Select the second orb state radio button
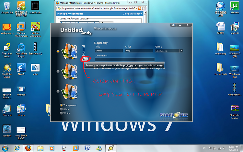Viewport: 243px width, 152px height. 58,72
